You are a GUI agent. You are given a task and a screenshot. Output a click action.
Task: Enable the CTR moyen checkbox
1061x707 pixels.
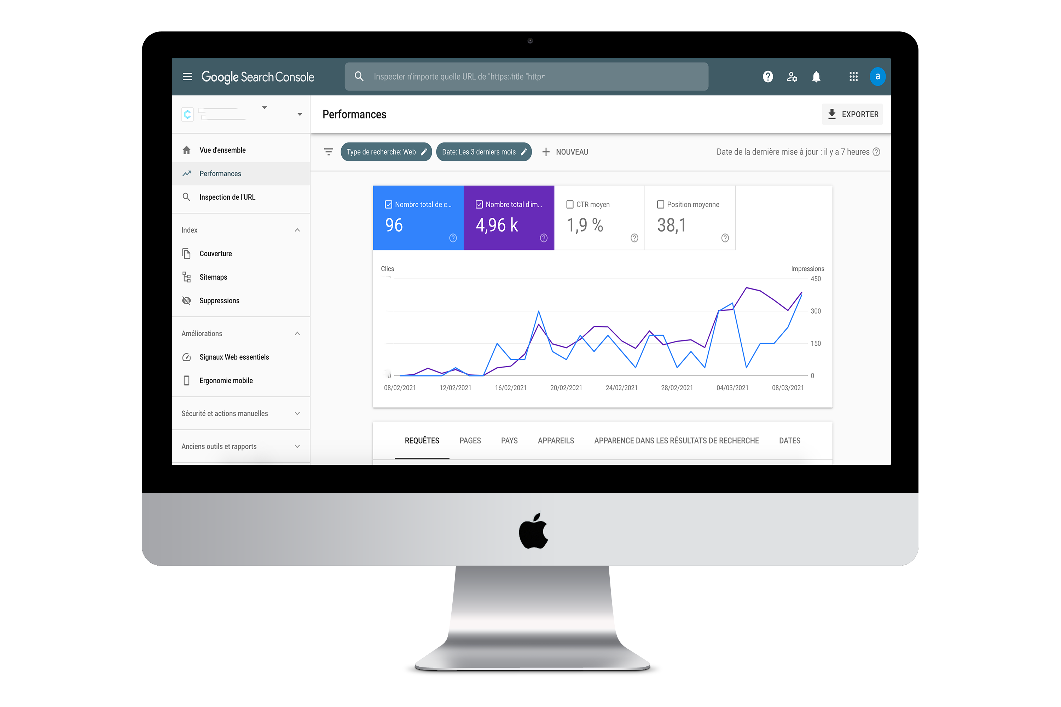570,203
